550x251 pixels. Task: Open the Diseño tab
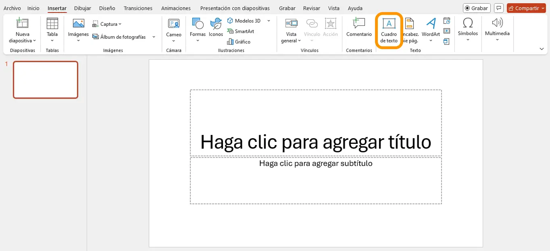point(107,8)
